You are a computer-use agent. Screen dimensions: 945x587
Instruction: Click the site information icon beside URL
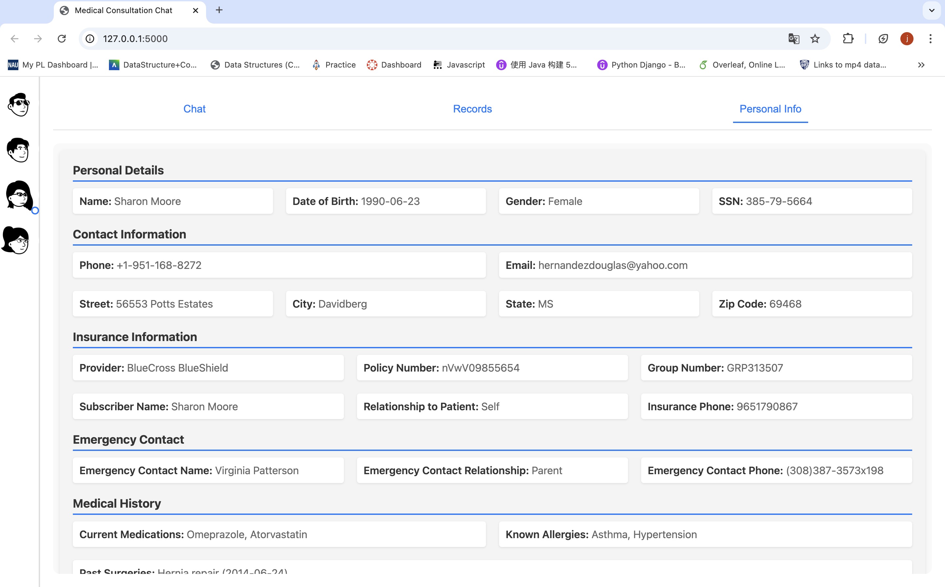[x=90, y=39]
